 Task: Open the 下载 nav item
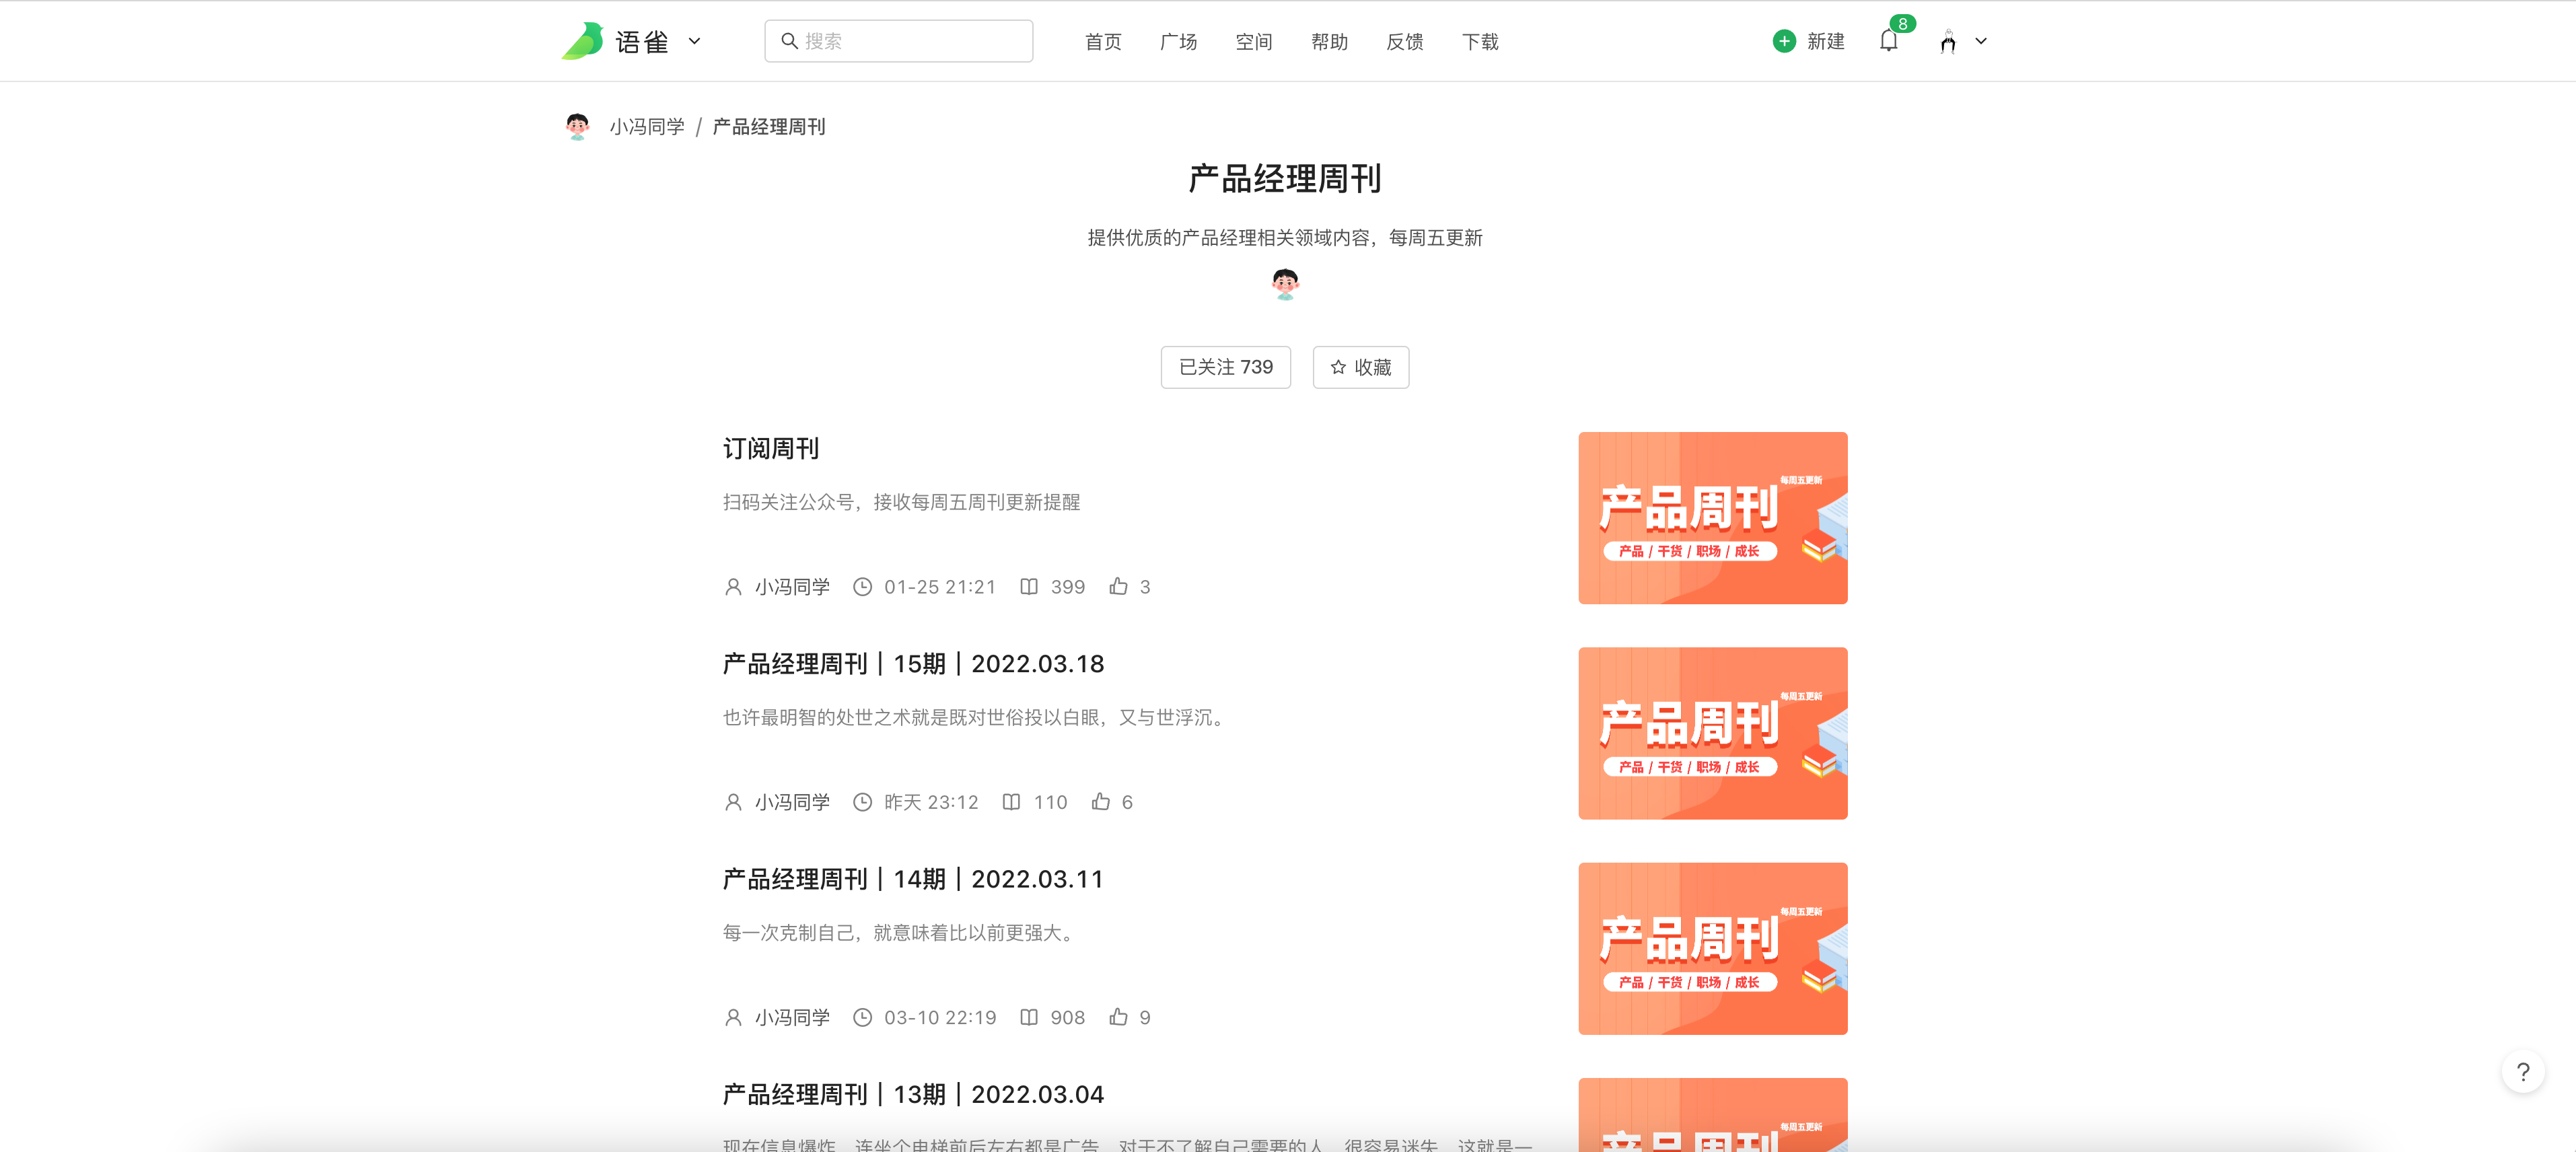click(1480, 42)
